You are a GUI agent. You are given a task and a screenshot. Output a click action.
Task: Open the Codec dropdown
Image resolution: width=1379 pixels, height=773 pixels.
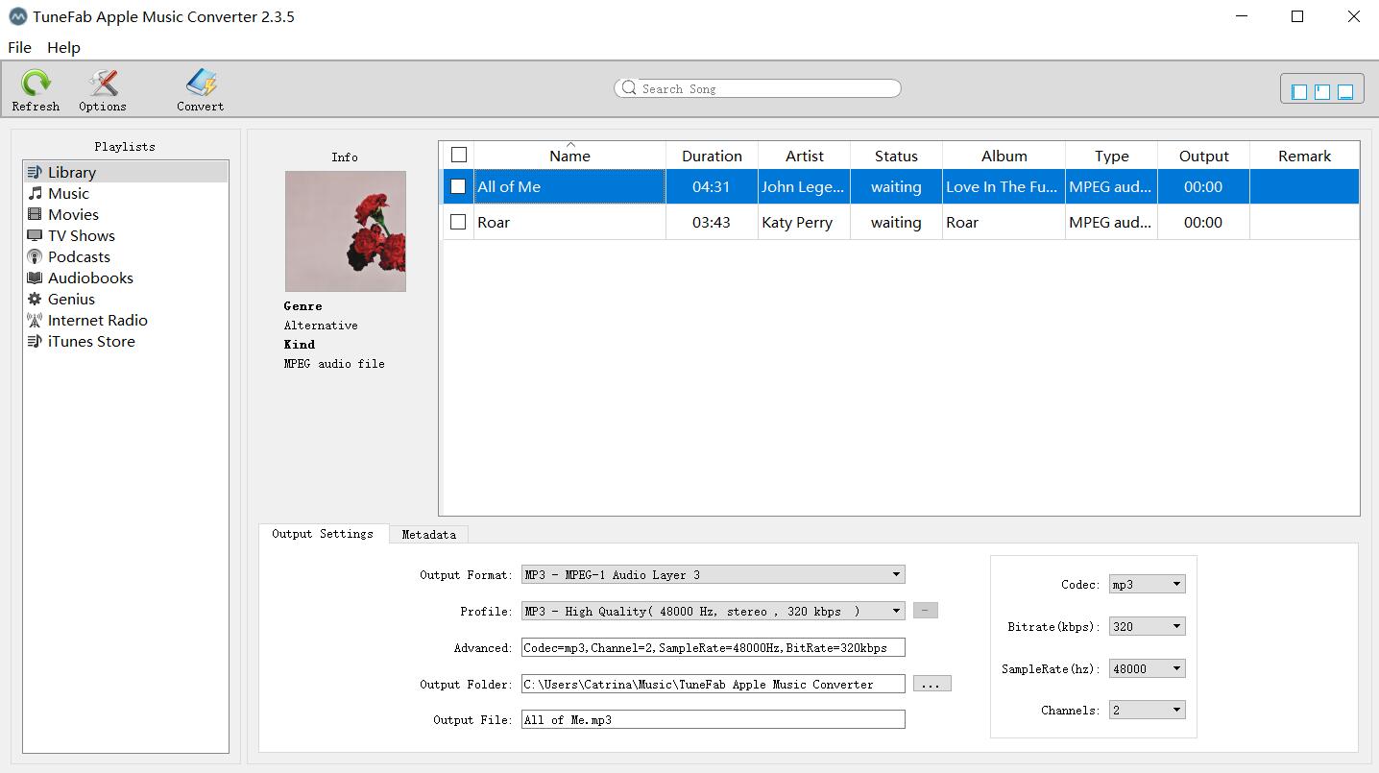click(1147, 584)
